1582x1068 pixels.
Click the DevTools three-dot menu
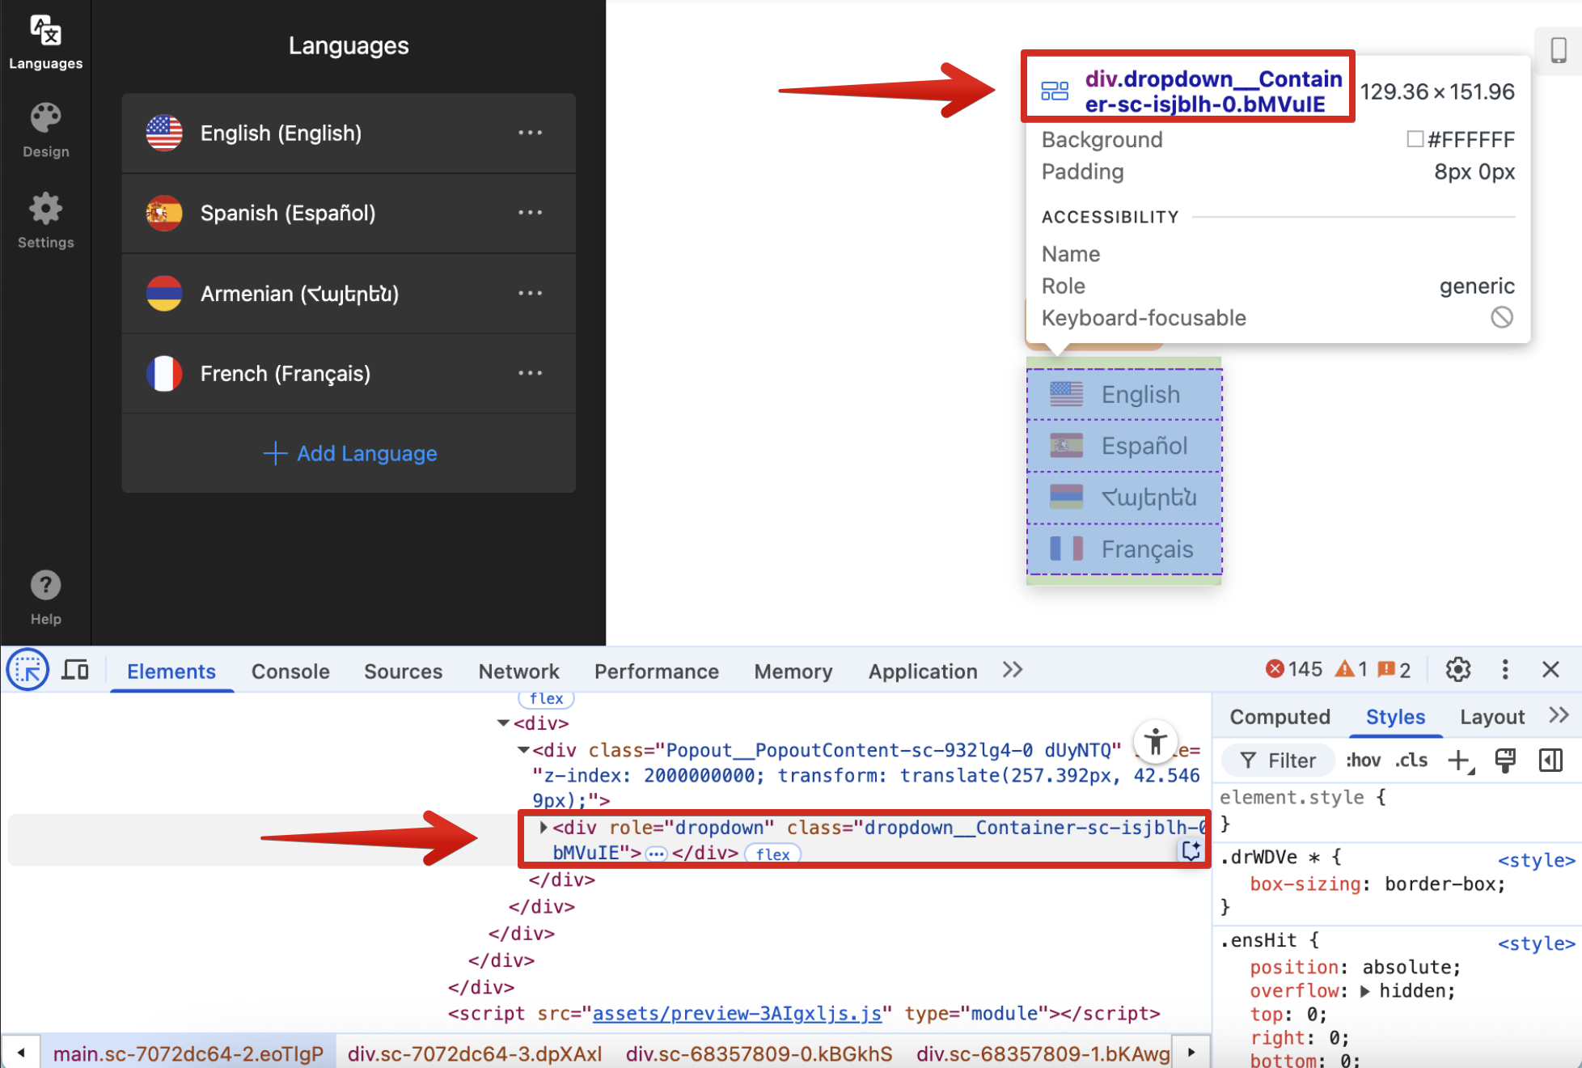(x=1504, y=670)
